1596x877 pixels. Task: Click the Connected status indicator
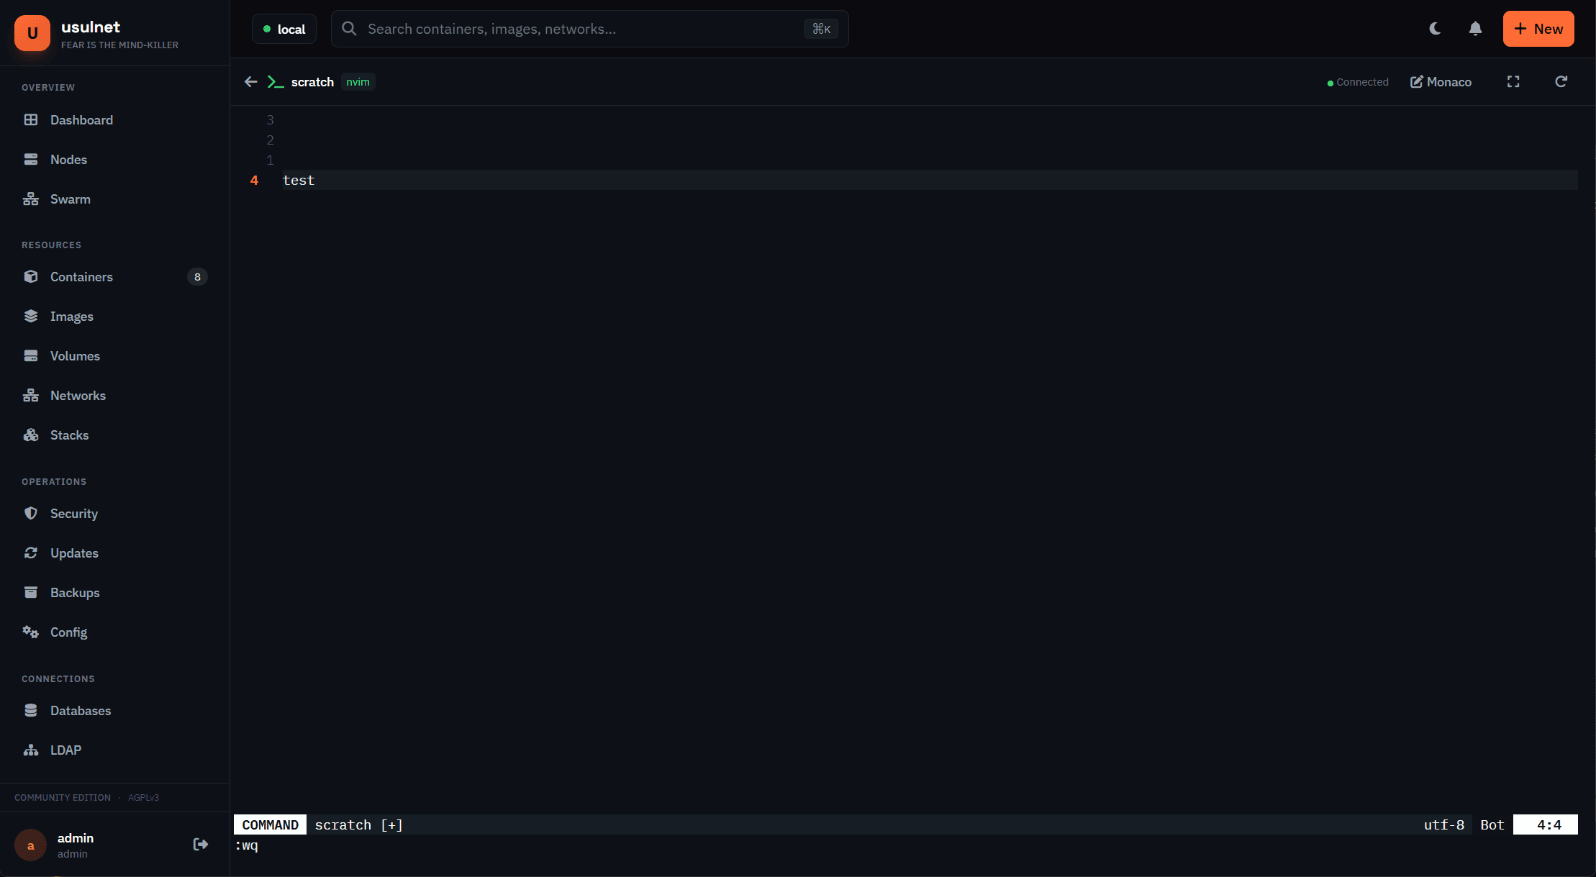click(x=1358, y=81)
